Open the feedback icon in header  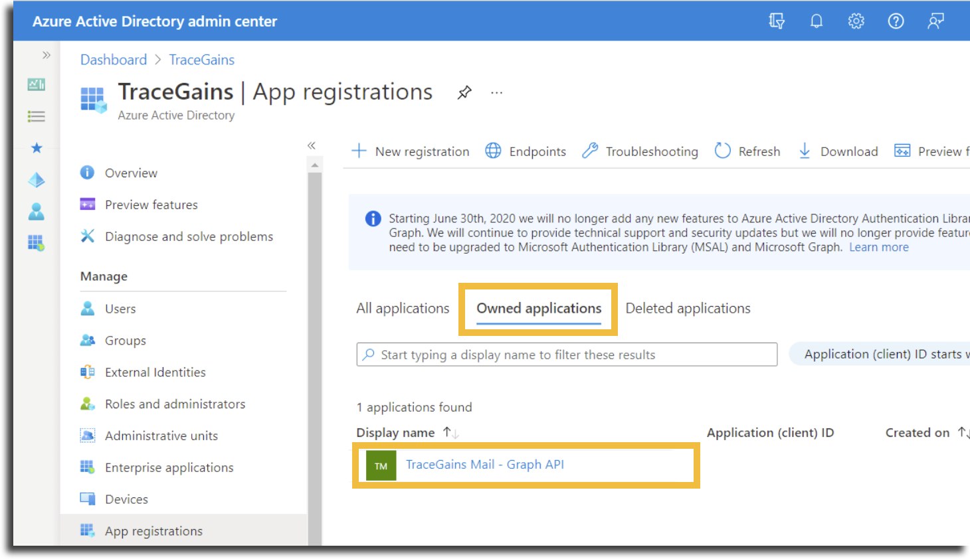936,21
